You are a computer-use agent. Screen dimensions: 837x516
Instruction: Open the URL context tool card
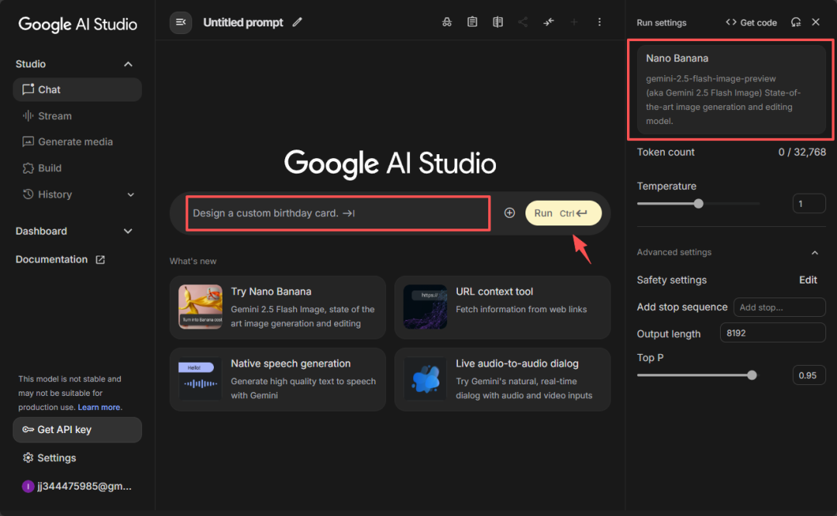502,308
